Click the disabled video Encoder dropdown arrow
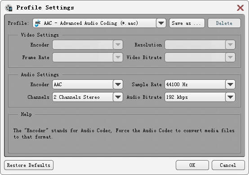 pyautogui.click(x=118, y=45)
